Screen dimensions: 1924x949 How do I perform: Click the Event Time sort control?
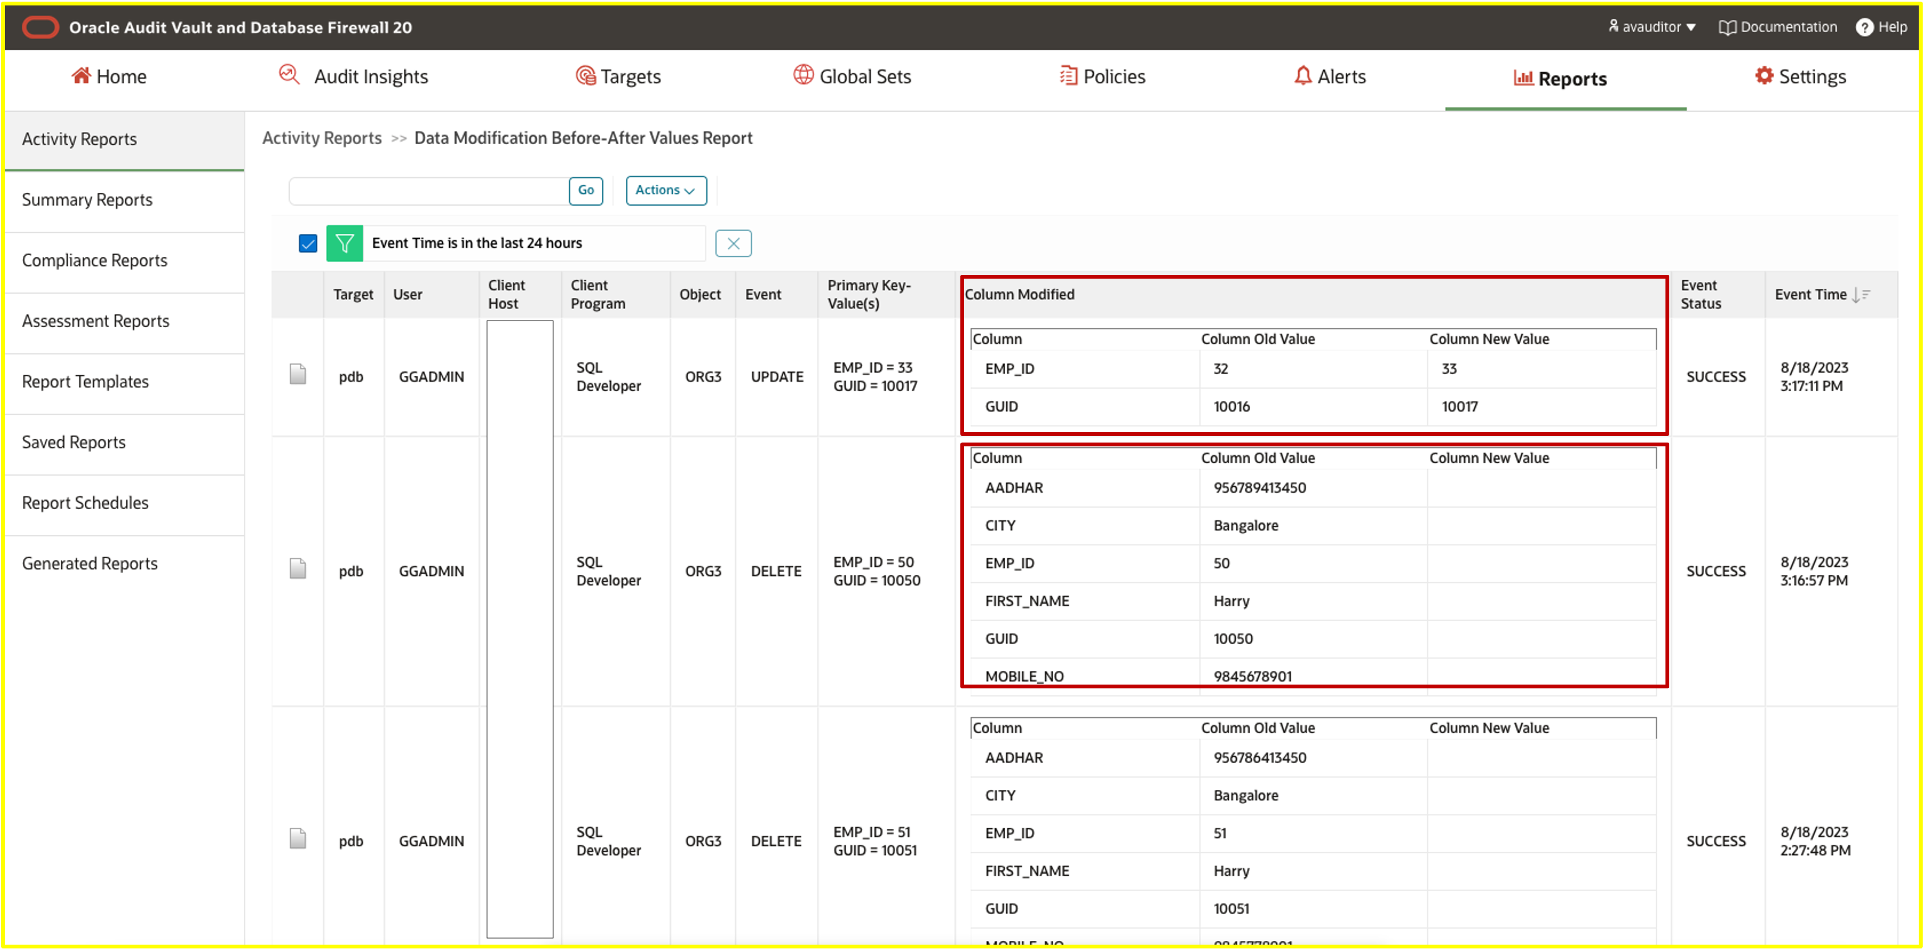coord(1861,294)
